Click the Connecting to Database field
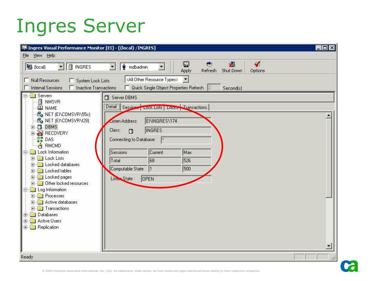Viewport: 374px width, 281px height. click(186, 140)
